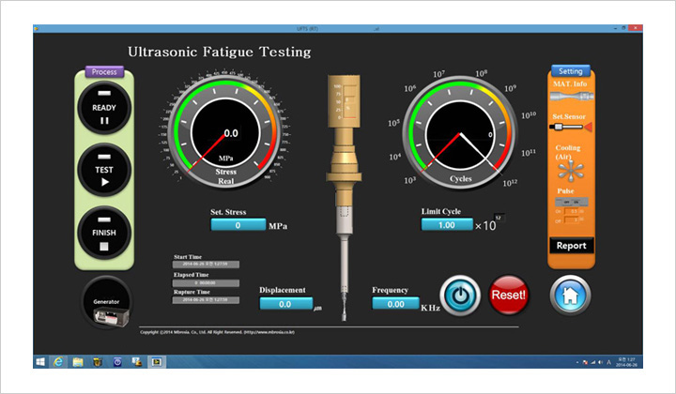Click the network signal icon in the system tray

(592, 362)
